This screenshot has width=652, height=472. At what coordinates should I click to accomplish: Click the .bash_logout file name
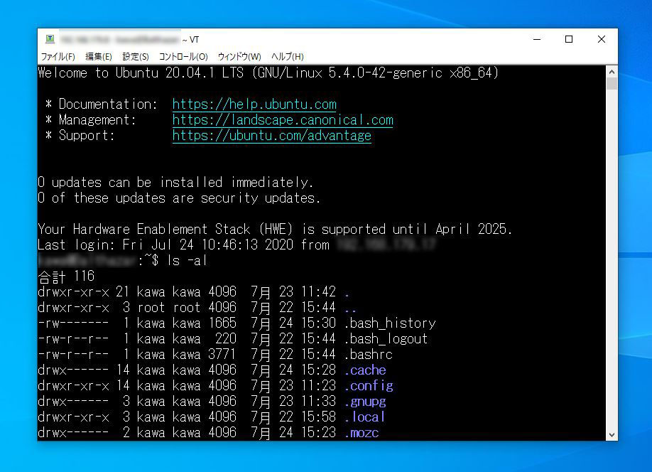(x=386, y=339)
